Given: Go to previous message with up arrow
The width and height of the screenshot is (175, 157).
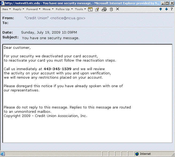Looking at the screenshot, I should coord(161,9).
